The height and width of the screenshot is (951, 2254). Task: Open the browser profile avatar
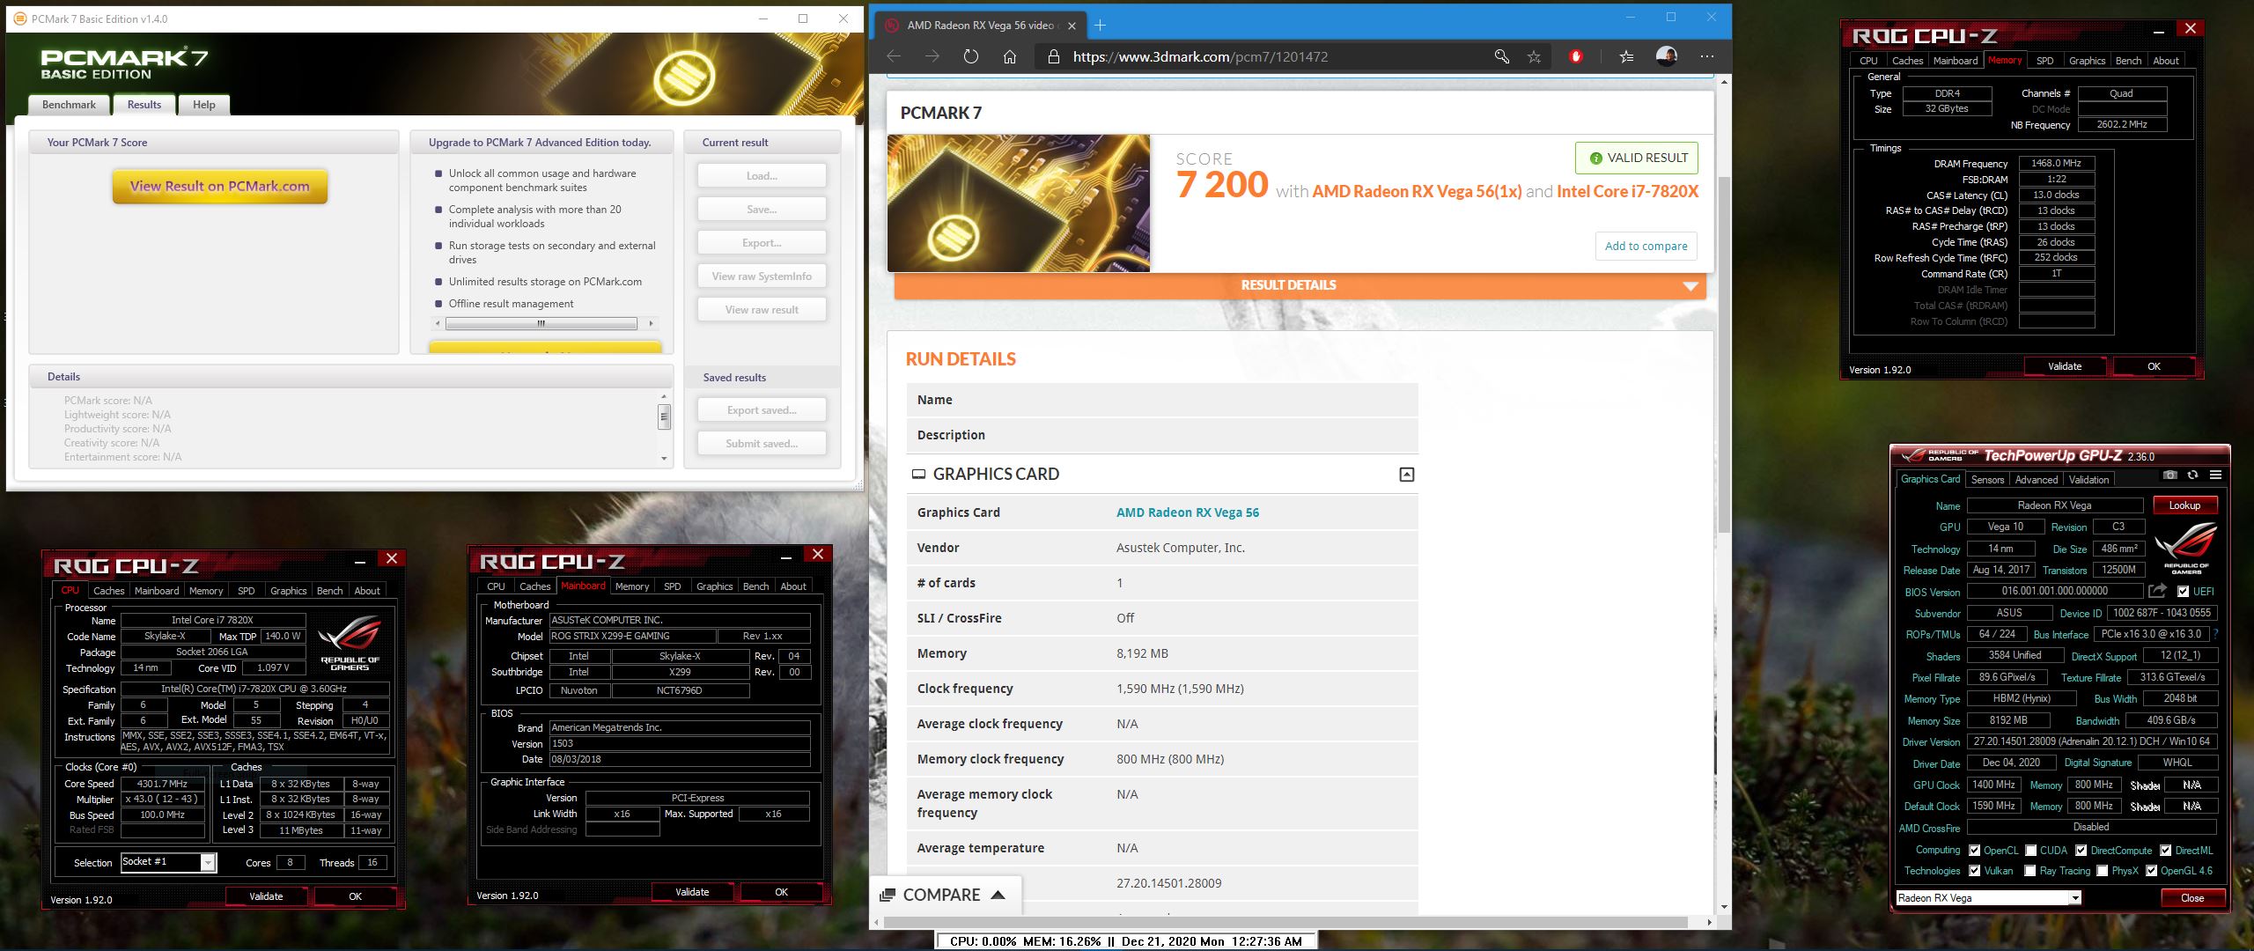point(1666,56)
